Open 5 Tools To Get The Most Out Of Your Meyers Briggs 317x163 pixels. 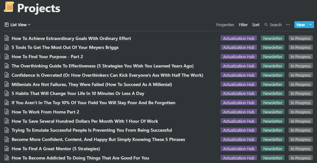tap(65, 48)
